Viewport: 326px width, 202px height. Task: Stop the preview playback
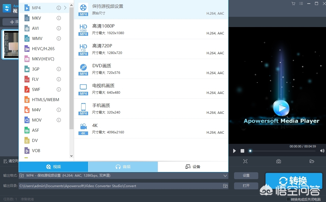[x=242, y=151]
